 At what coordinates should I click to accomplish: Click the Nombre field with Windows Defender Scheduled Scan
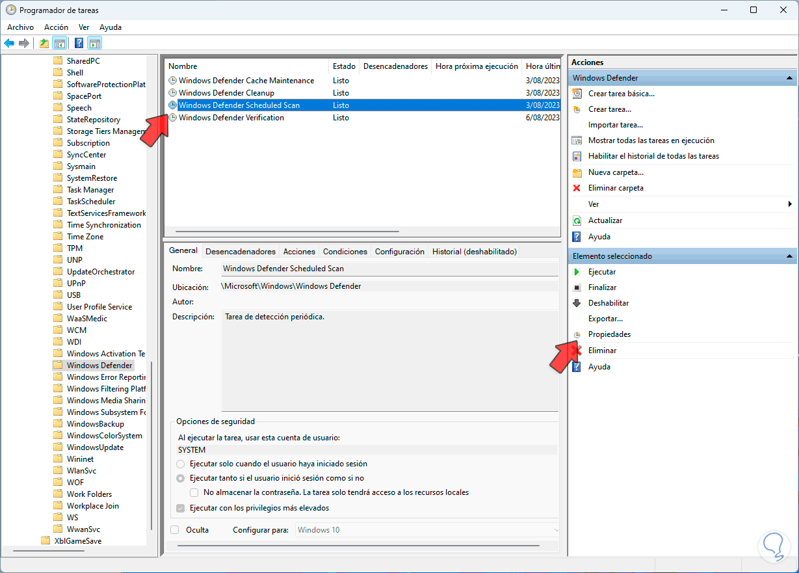(x=389, y=269)
